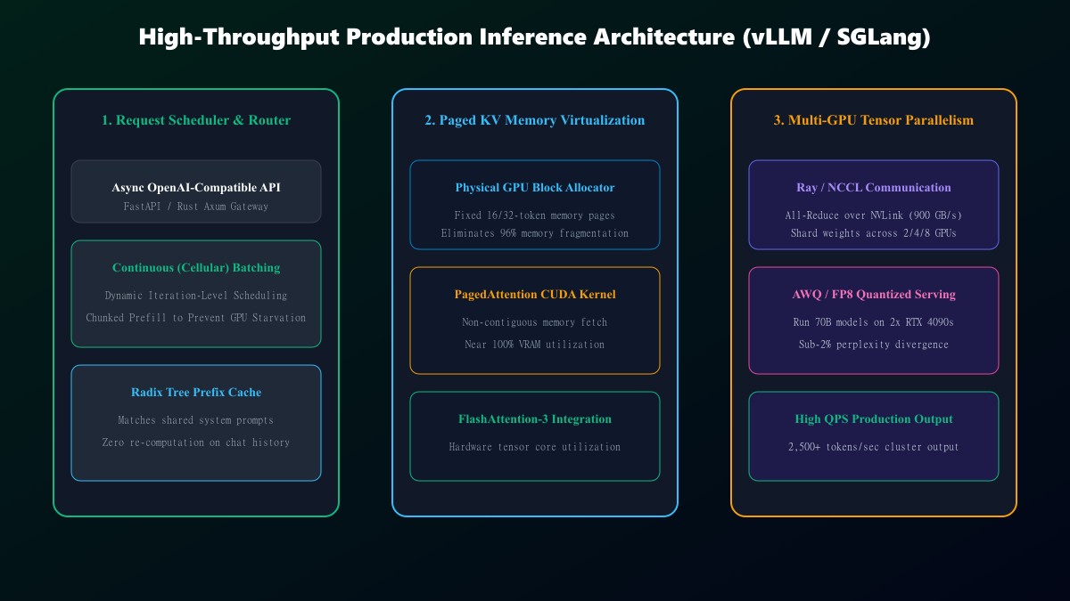Viewport: 1070px width, 601px height.
Task: Click the 'Async OpenAI-Compatible API' card title
Action: (x=196, y=188)
